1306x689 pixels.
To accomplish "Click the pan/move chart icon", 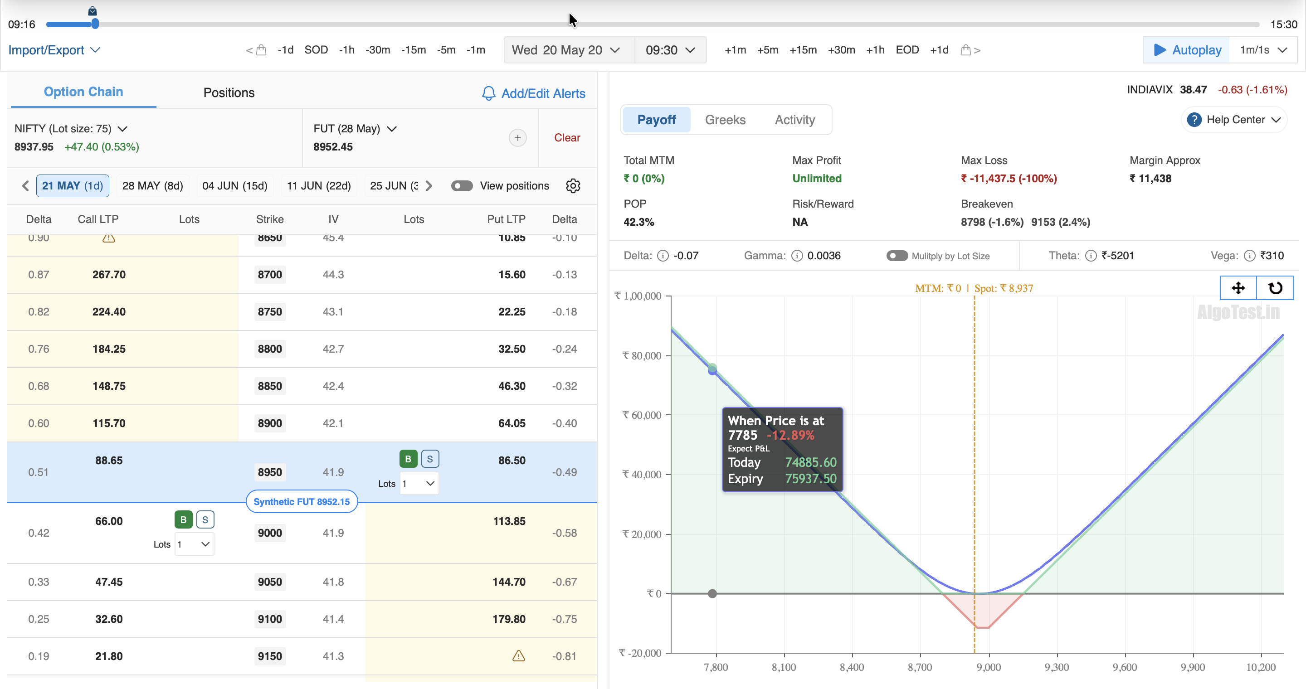I will click(x=1238, y=288).
